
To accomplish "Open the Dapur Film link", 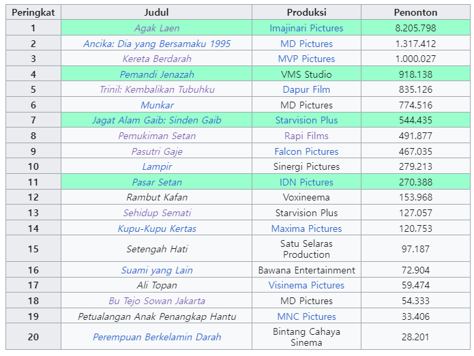I will pyautogui.click(x=306, y=89).
